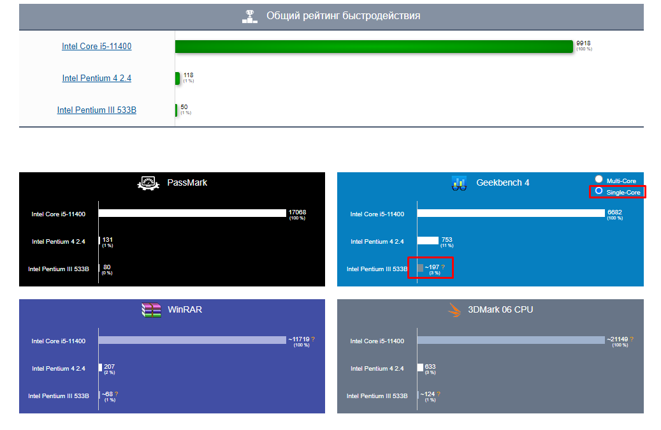Click the WinRAR i5-11400 bar

192,340
